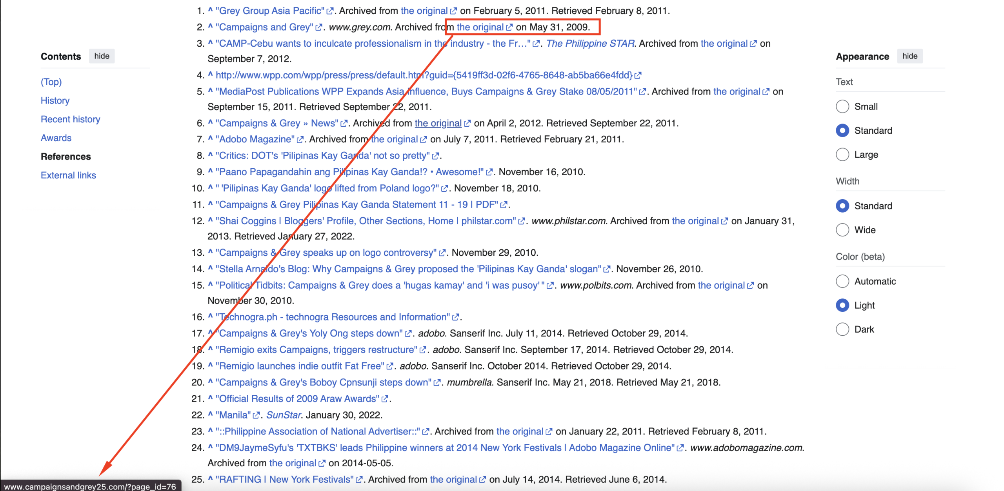Open the SunStar link in reference 22
Screen dimensions: 1004x491
(284, 415)
